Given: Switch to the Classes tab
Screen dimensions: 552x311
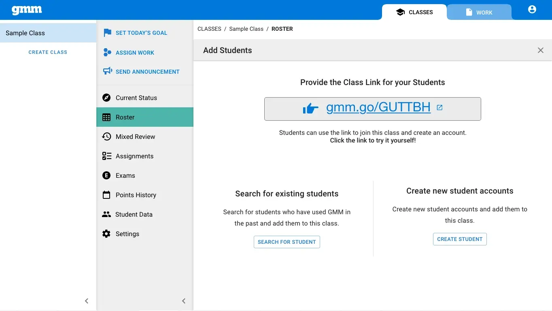Looking at the screenshot, I should 414,12.
